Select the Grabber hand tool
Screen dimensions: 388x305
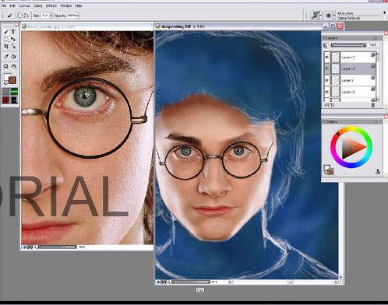[13, 66]
